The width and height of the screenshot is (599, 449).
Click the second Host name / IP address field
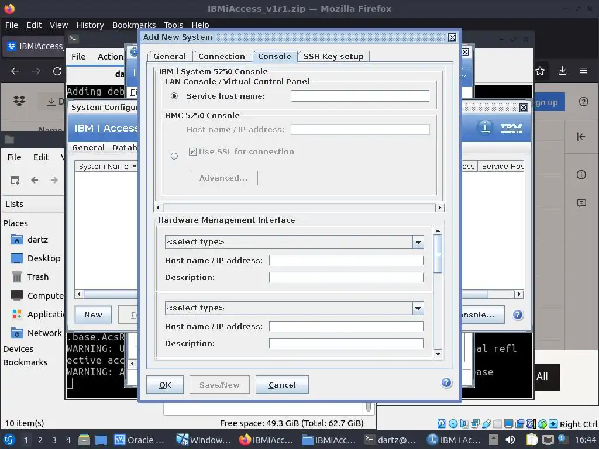(x=346, y=326)
